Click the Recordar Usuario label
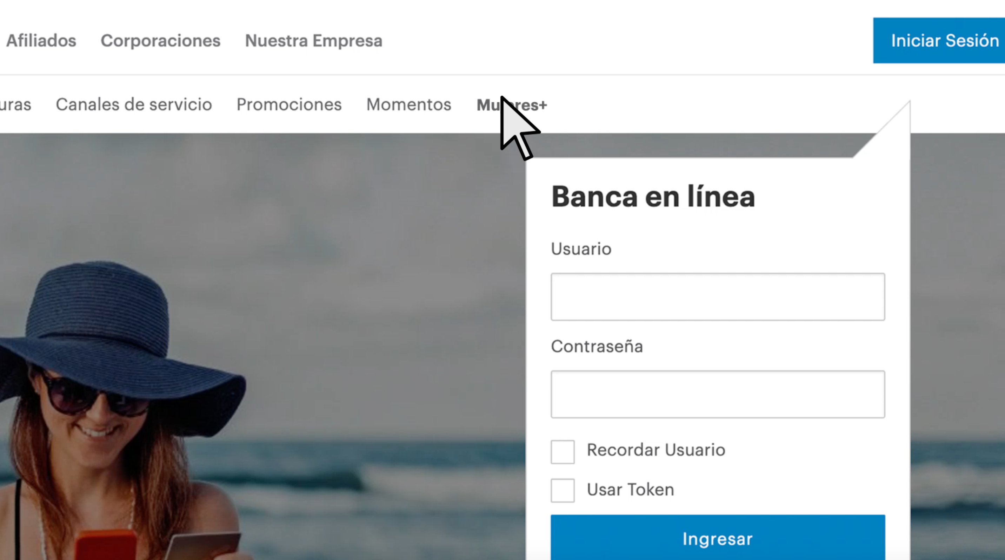This screenshot has width=1005, height=560. (656, 450)
